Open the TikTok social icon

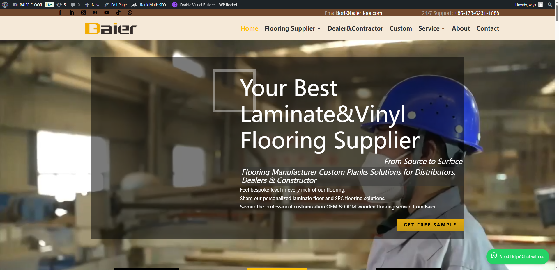pos(118,12)
